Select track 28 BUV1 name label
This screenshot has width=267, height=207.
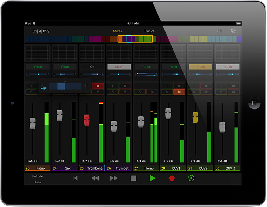173,168
